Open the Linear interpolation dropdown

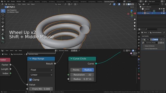click(41, 75)
